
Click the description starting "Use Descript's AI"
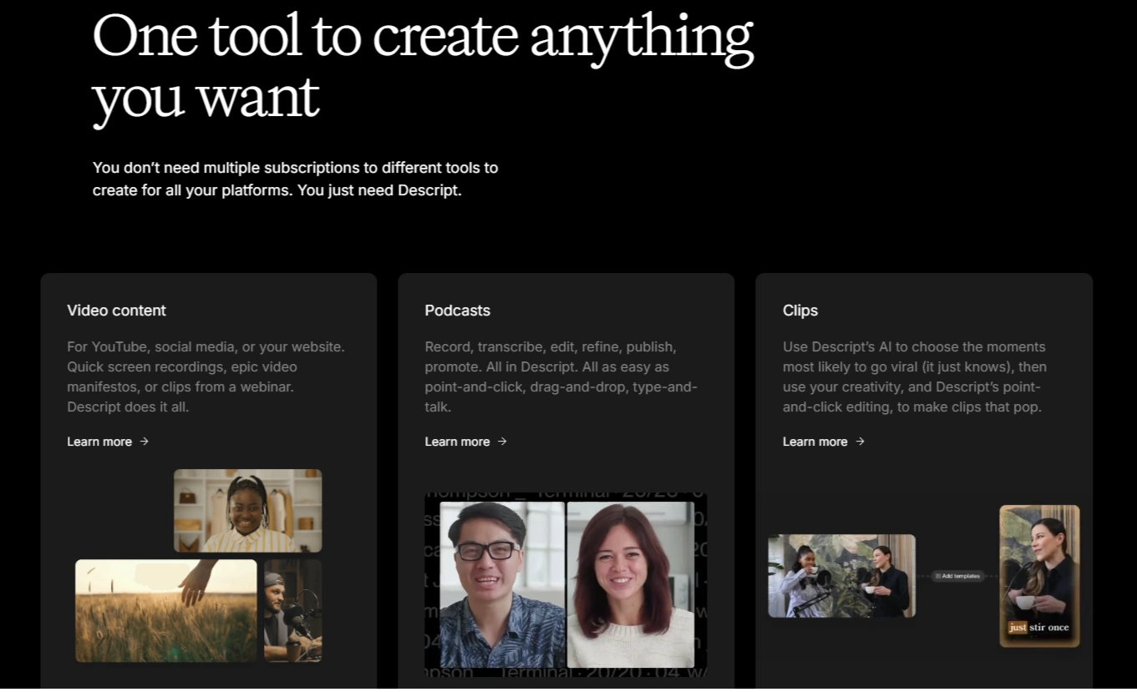[x=915, y=376]
